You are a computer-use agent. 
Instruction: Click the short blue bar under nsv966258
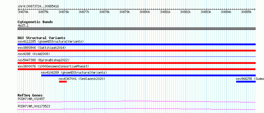tap(246, 82)
